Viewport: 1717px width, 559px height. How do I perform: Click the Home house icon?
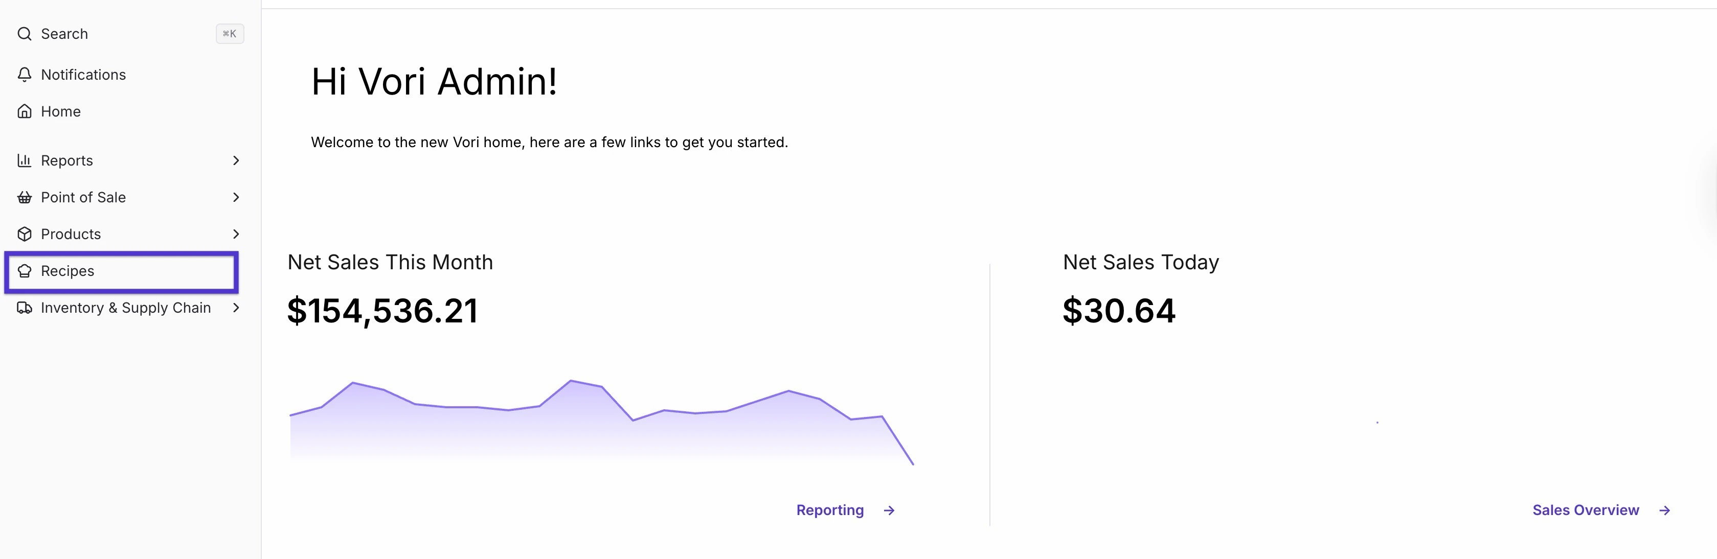tap(25, 111)
